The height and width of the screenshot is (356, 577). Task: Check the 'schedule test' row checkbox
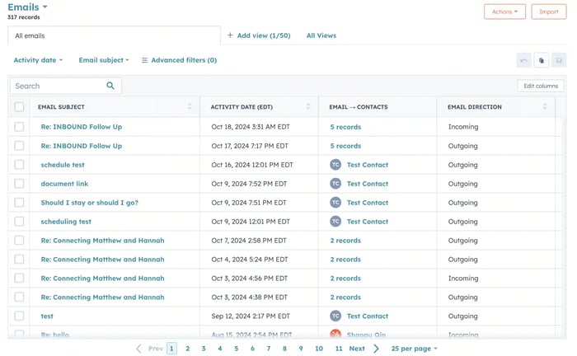pos(19,165)
